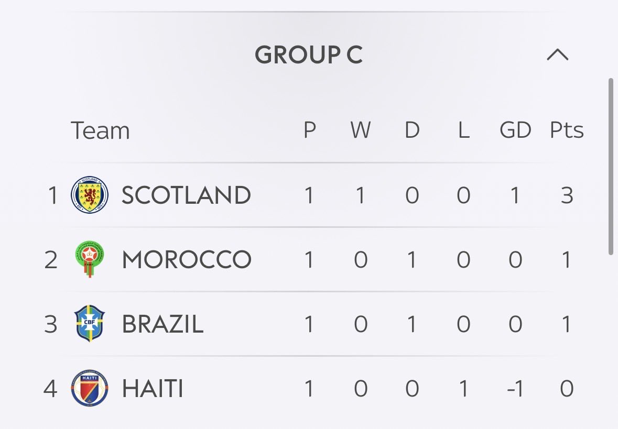
Task: Click the Morocco federation crest
Action: tap(90, 259)
